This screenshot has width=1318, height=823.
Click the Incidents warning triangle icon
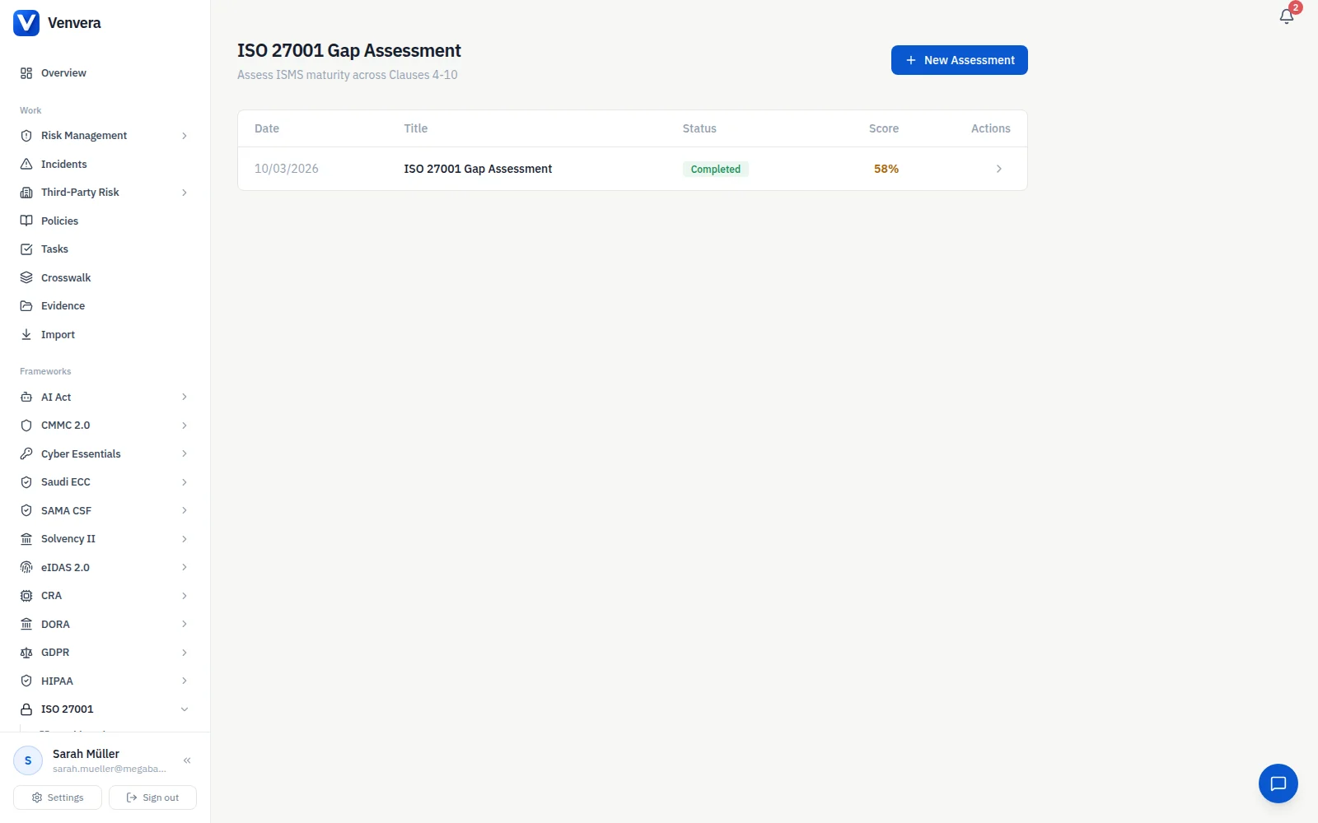[x=26, y=164]
